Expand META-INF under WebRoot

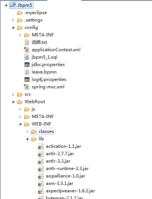(x=20, y=117)
